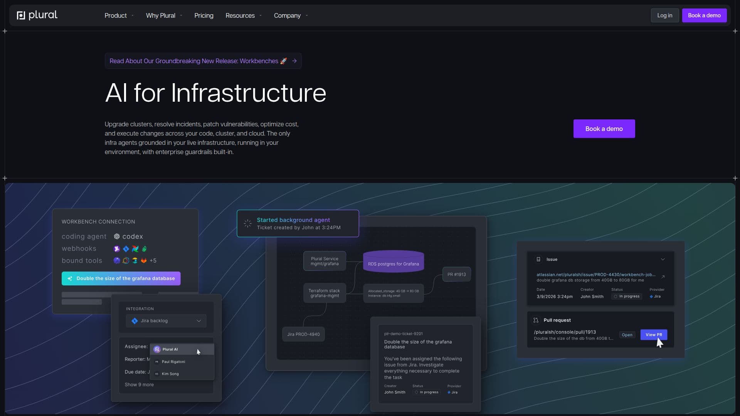The image size is (740, 416).
Task: Click the In progress status in the Issue panel
Action: click(627, 297)
